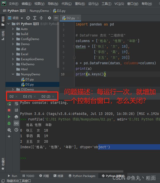Close the D2.py editor tab

[x=78, y=18]
